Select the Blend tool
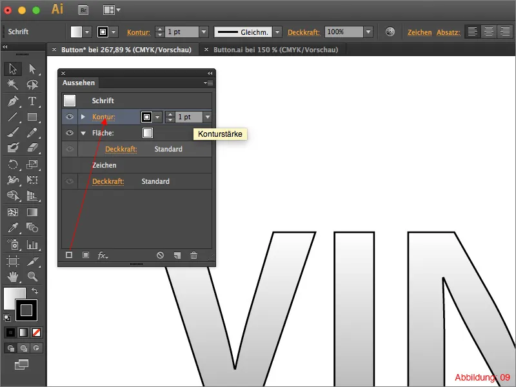 (x=32, y=228)
